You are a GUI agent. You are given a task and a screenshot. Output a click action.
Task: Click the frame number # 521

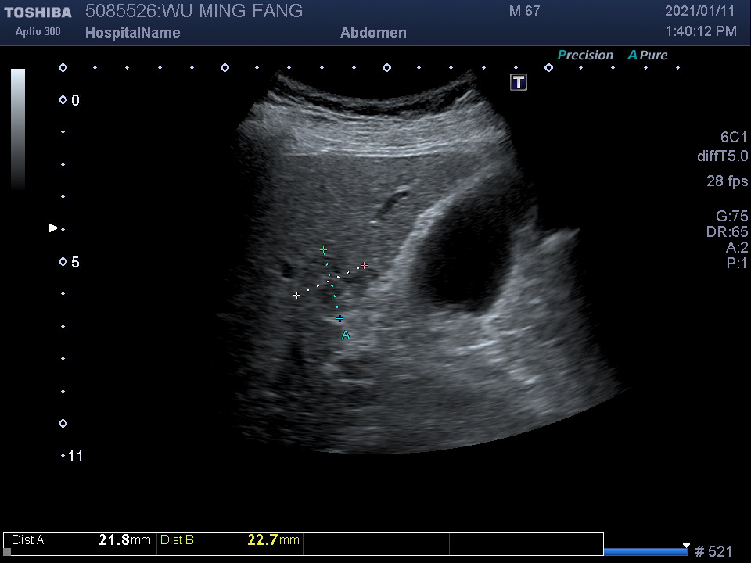713,551
